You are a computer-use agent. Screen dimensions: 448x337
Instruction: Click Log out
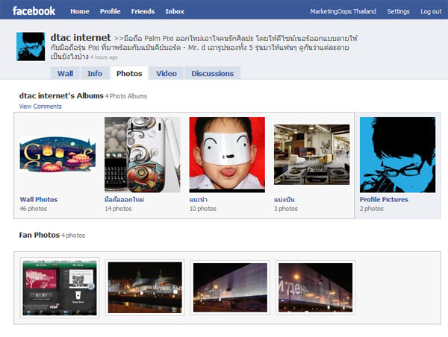pos(431,11)
